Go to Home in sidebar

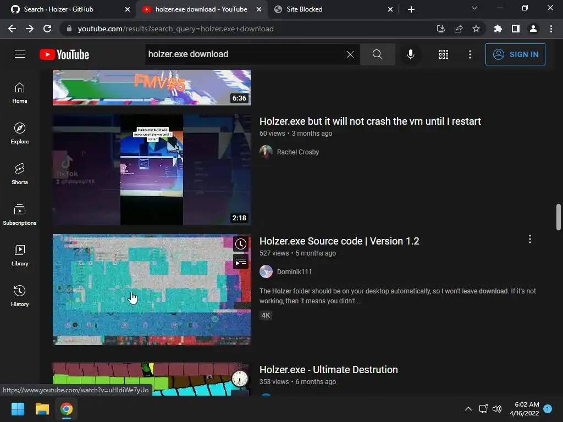(20, 93)
